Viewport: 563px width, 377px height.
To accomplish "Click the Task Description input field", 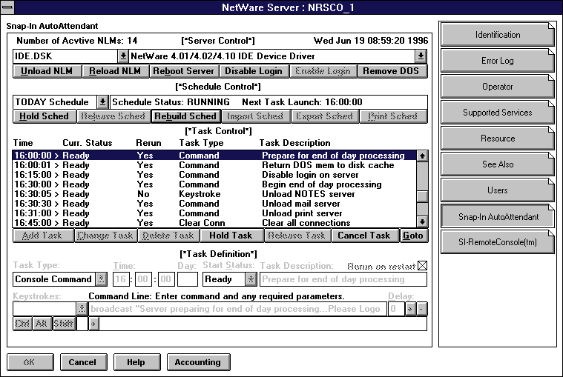I will pyautogui.click(x=343, y=279).
